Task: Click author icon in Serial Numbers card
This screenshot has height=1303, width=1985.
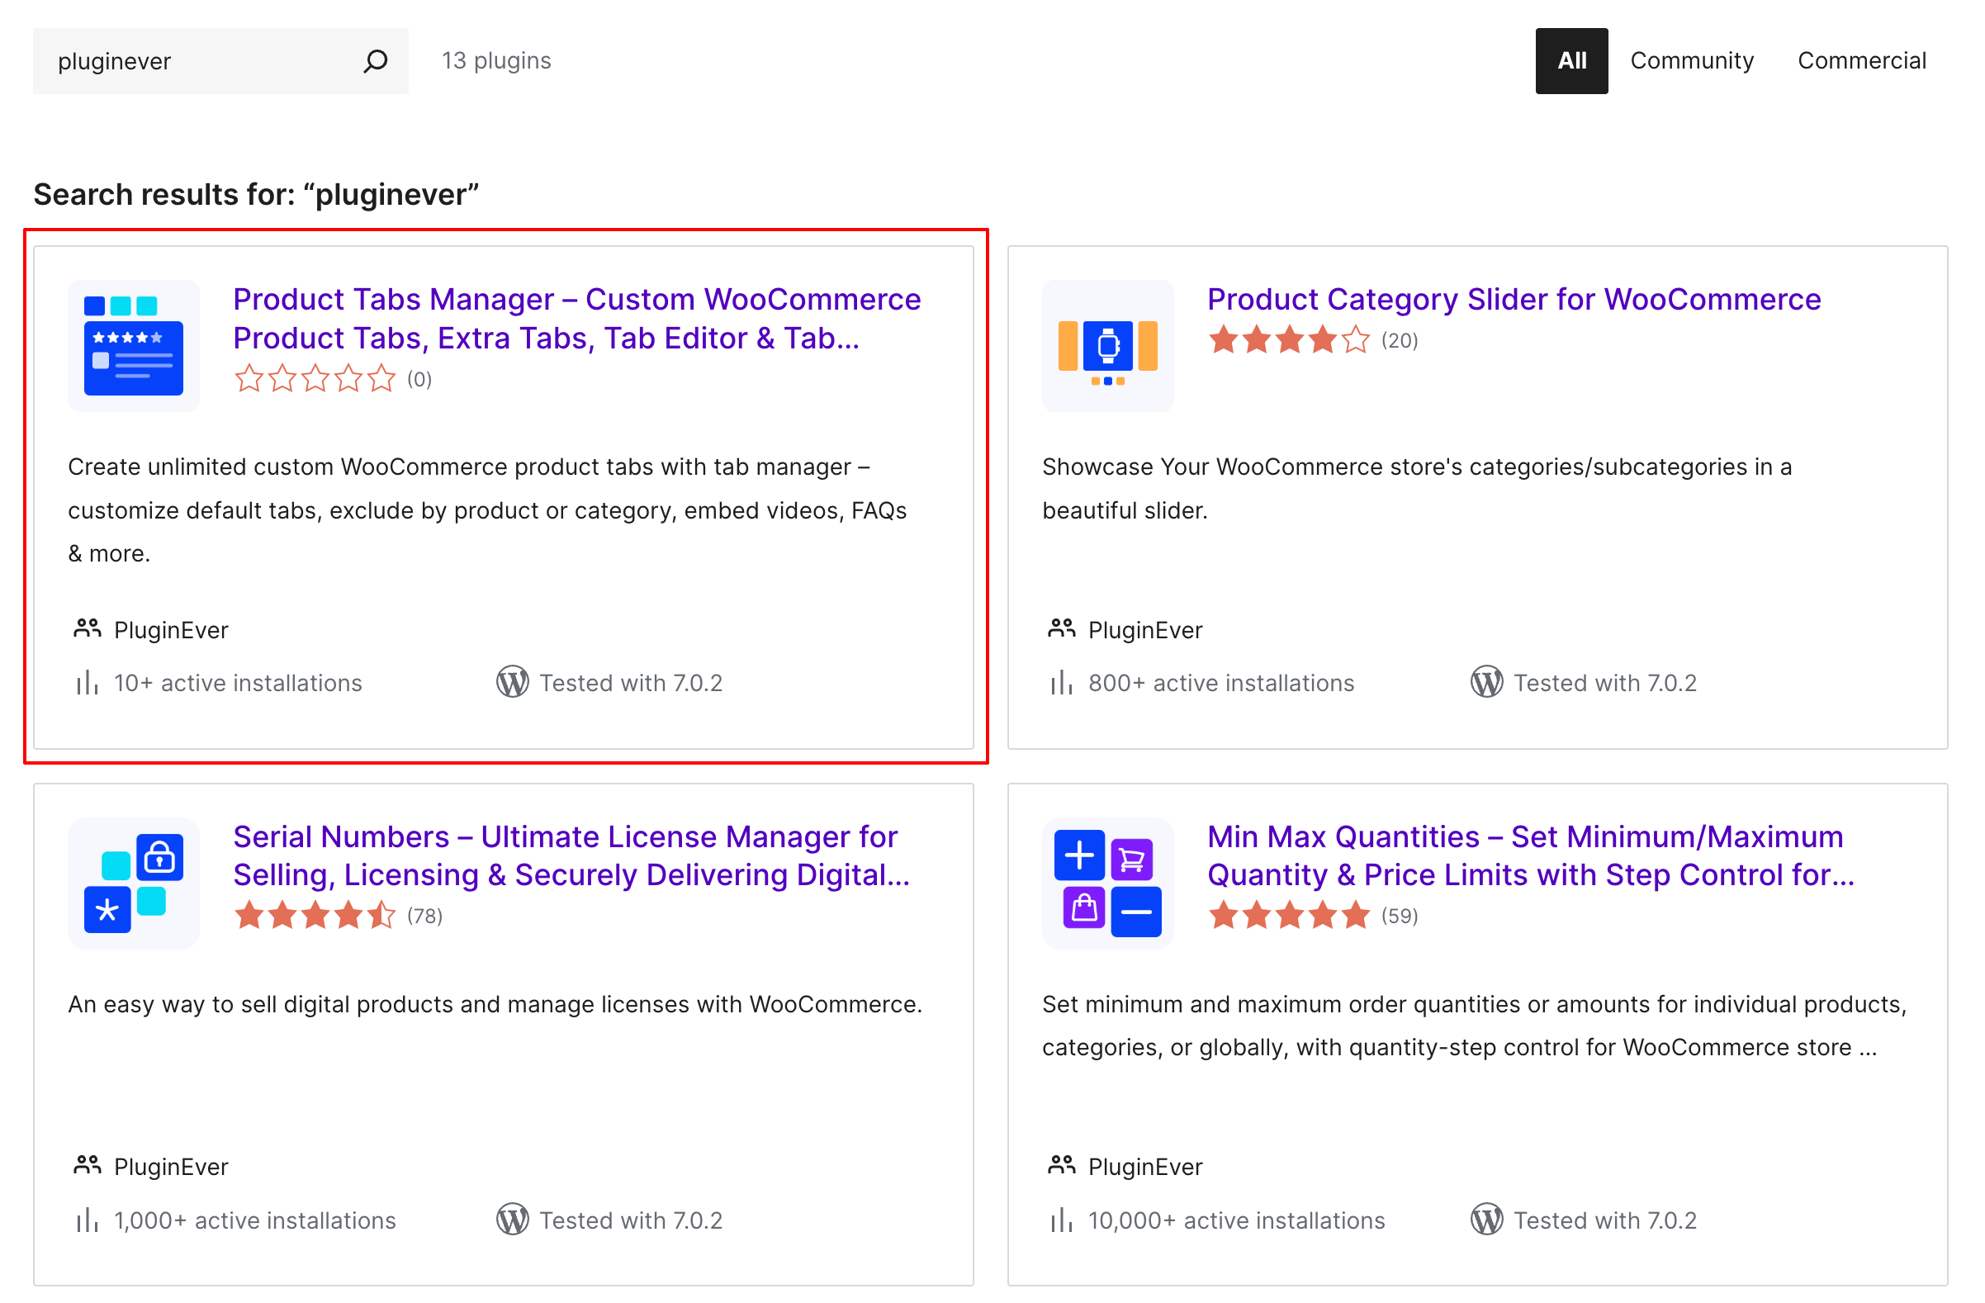Action: 87,1164
